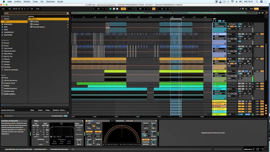The width and height of the screenshot is (270, 152).
Task: Enable the Filter checkbox in Delay device
Action: coord(51,137)
